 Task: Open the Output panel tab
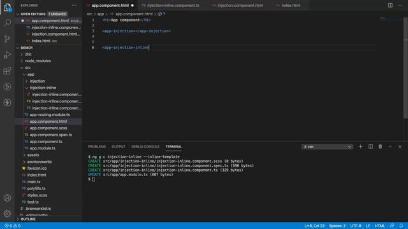(x=119, y=147)
